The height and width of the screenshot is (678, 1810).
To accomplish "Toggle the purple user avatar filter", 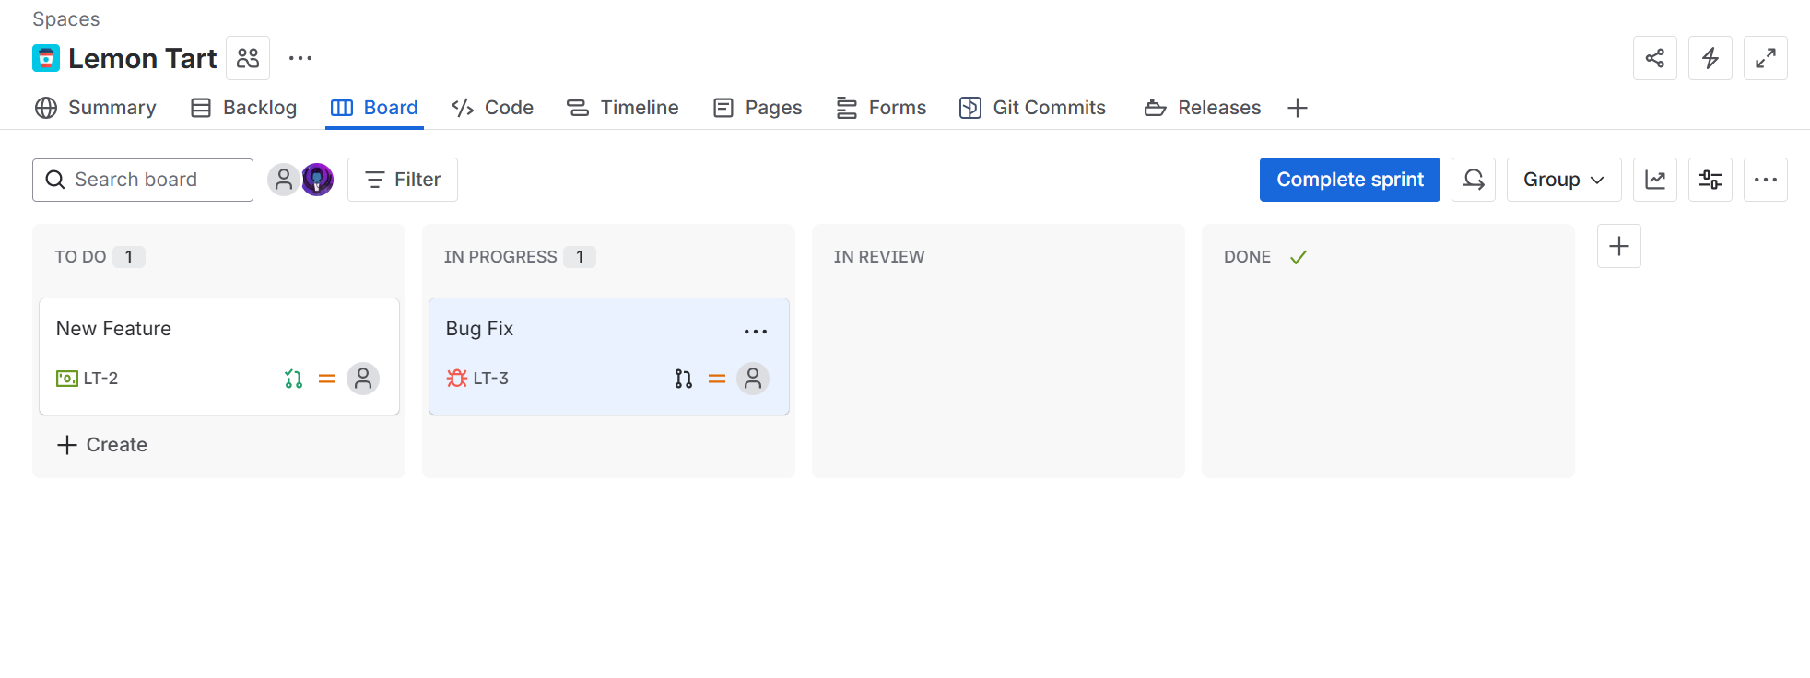I will coord(317,180).
